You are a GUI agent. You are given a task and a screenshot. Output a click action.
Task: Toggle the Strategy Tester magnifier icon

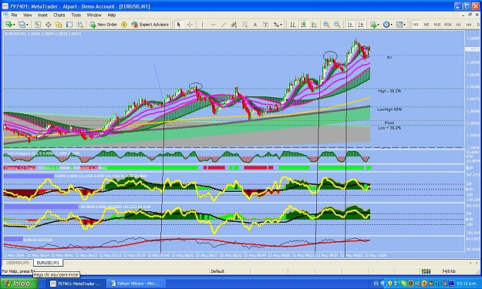click(x=80, y=25)
